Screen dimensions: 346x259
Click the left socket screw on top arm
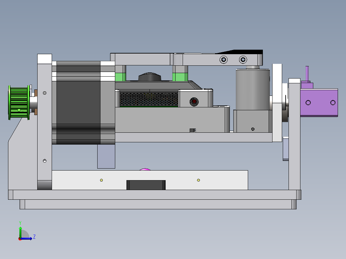(x=223, y=60)
